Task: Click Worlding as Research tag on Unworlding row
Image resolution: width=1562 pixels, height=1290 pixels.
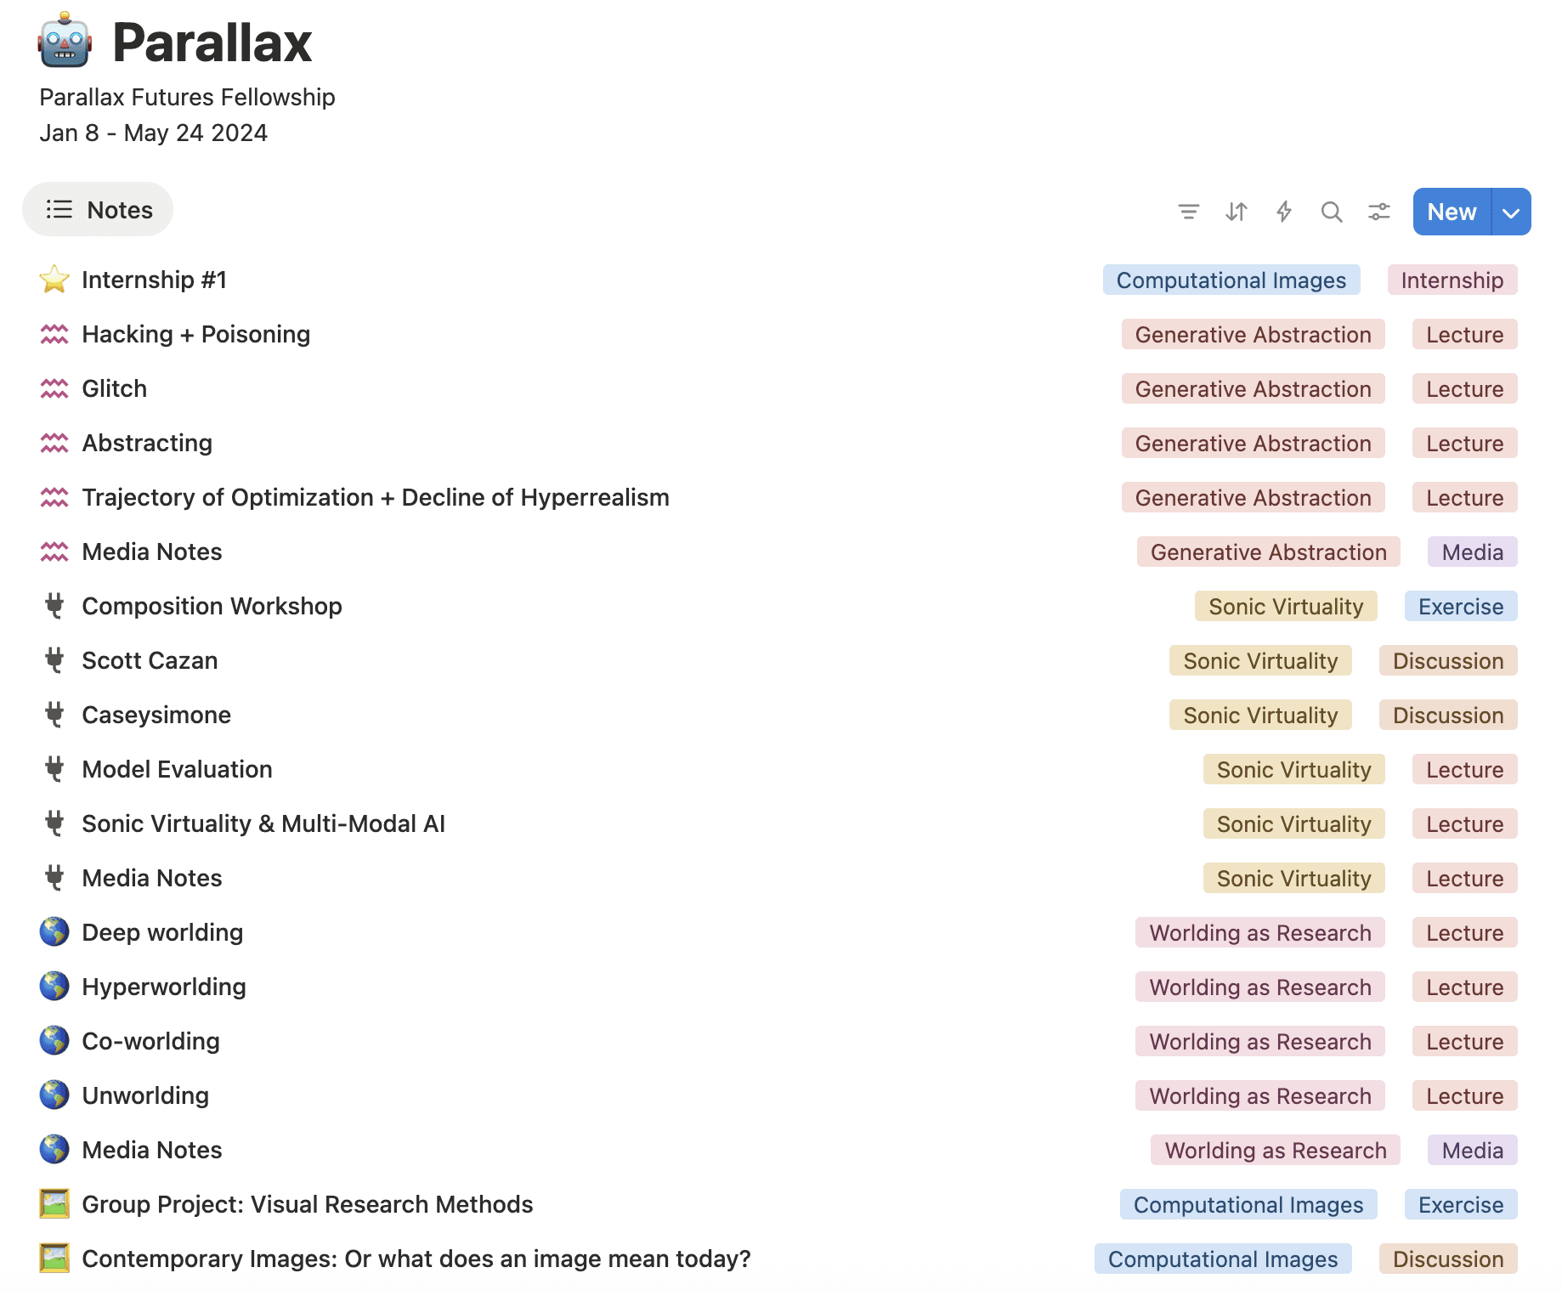Action: [1260, 1095]
